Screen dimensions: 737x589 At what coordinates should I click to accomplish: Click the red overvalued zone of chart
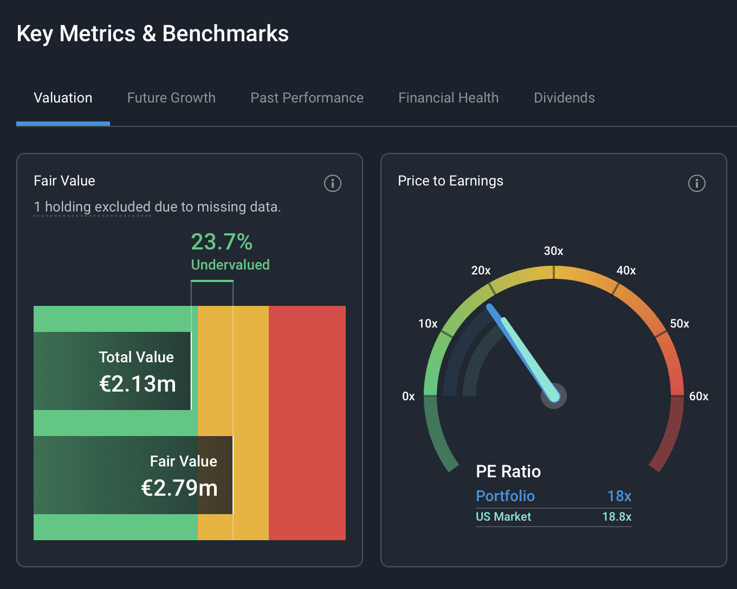(307, 423)
